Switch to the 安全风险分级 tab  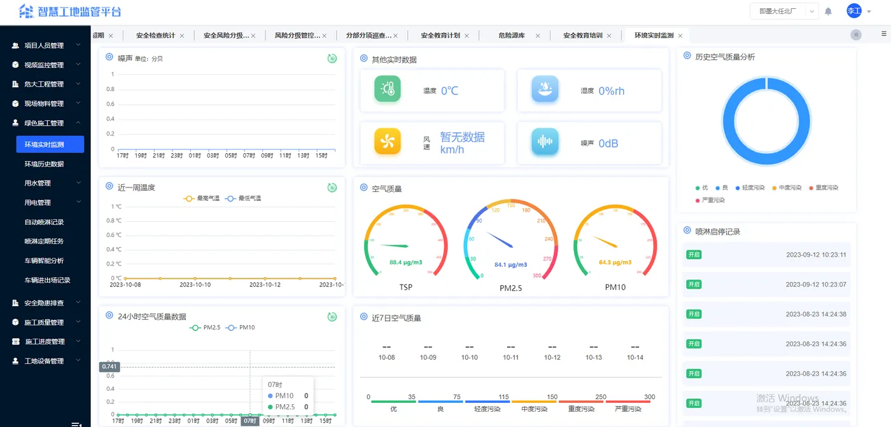coord(227,36)
